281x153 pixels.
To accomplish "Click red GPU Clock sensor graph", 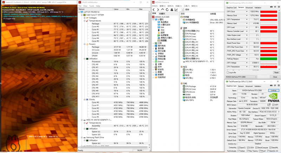I will pyautogui.click(x=269, y=12).
